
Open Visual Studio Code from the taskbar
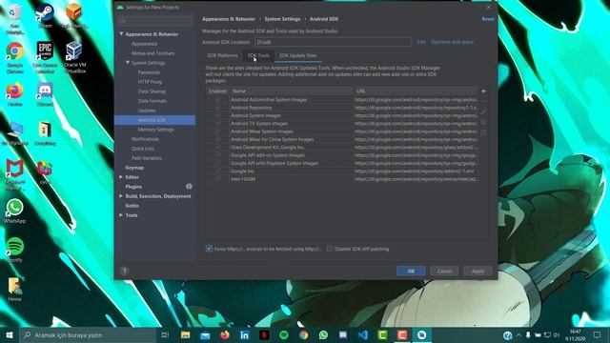(x=362, y=334)
